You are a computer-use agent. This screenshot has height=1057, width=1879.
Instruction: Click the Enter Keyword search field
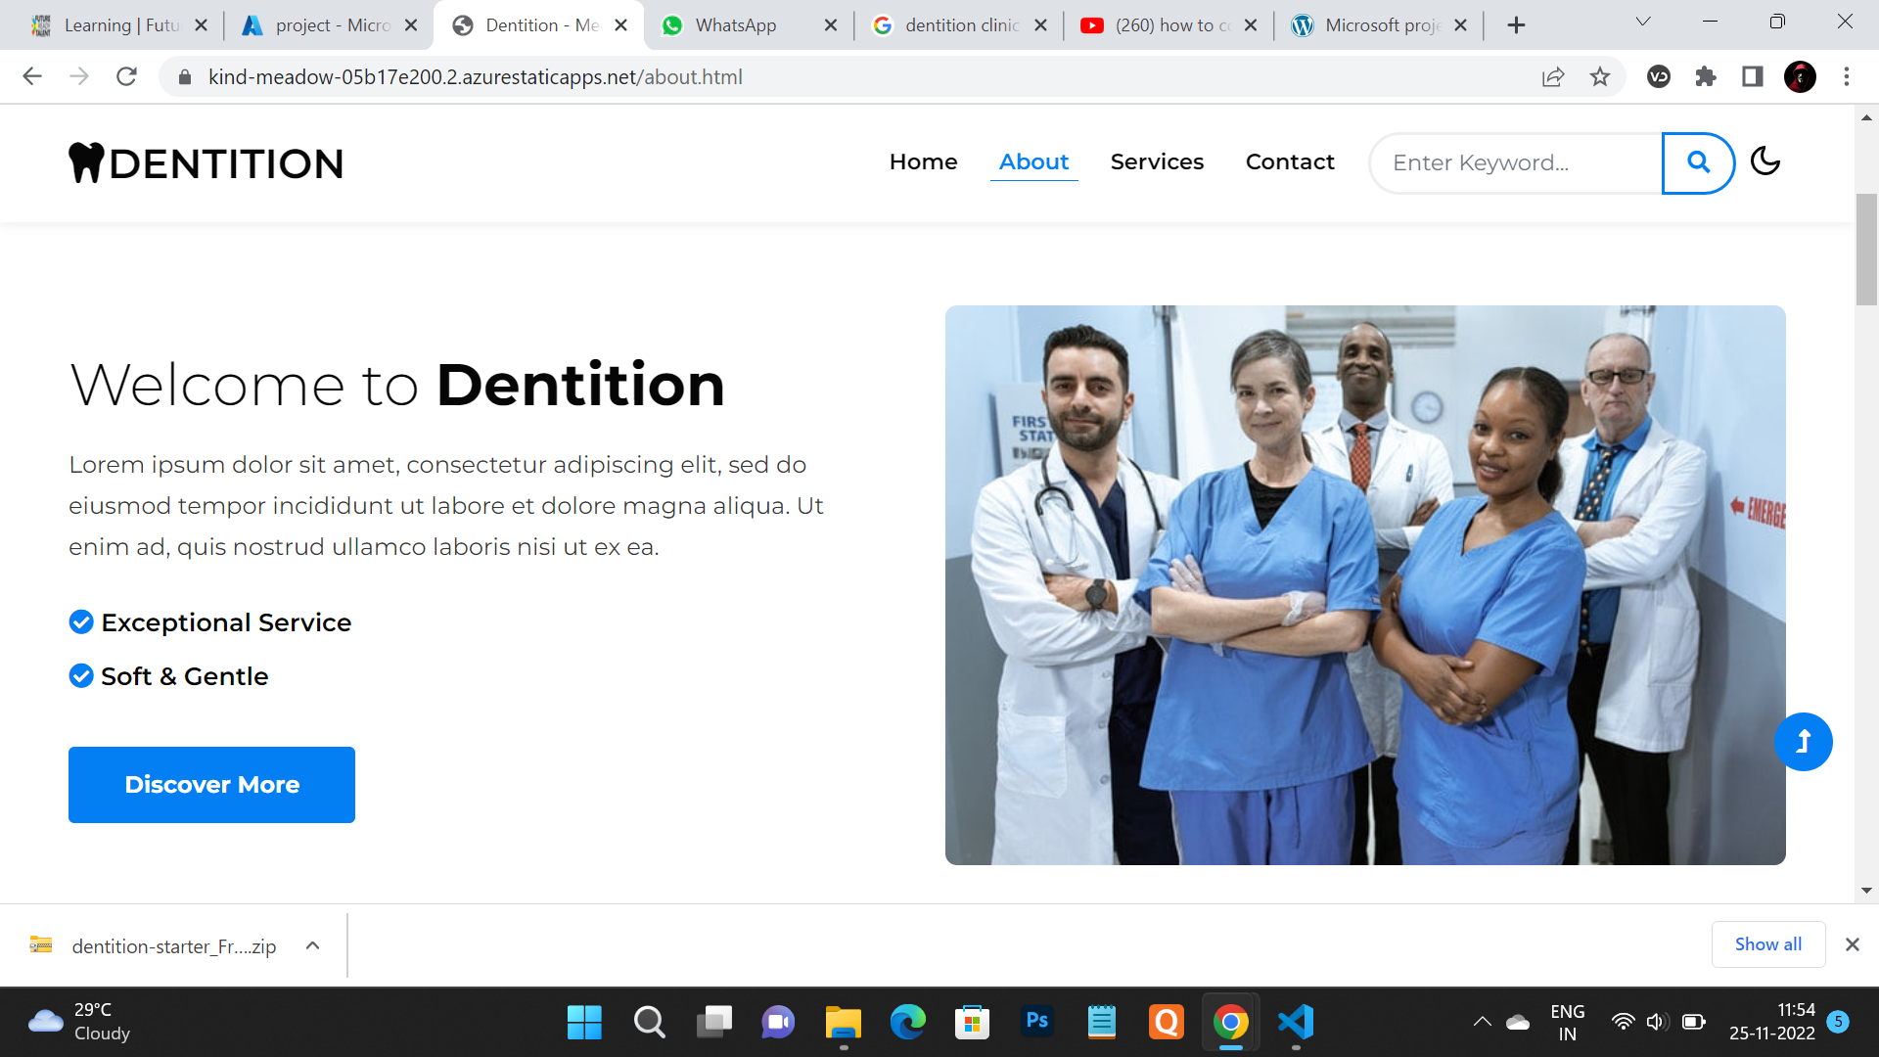(1515, 162)
